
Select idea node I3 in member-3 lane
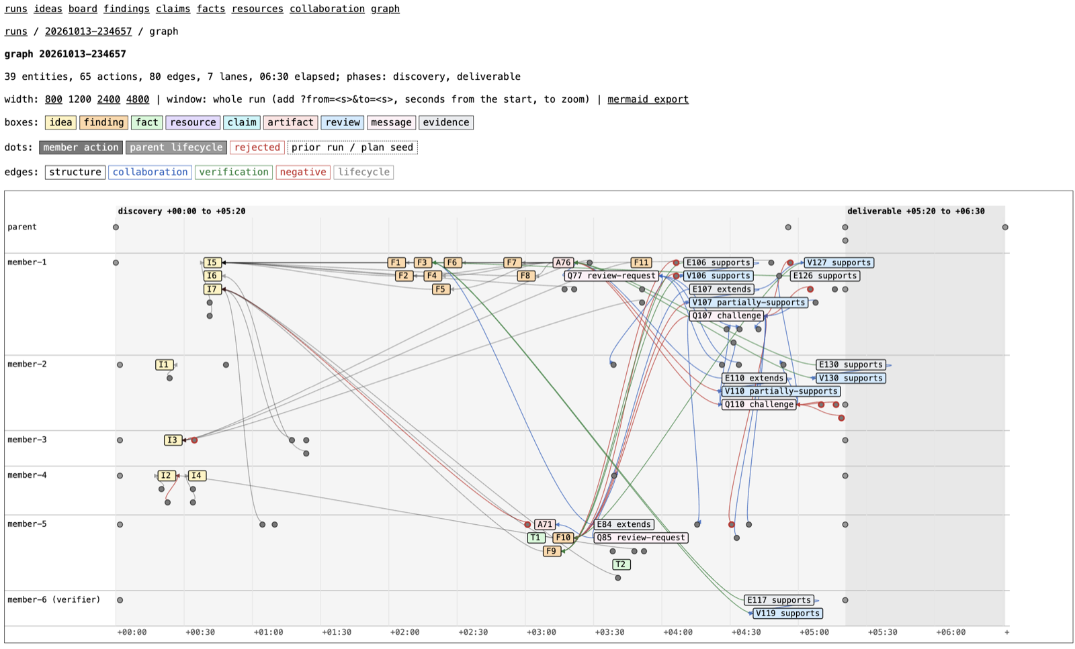(x=173, y=440)
